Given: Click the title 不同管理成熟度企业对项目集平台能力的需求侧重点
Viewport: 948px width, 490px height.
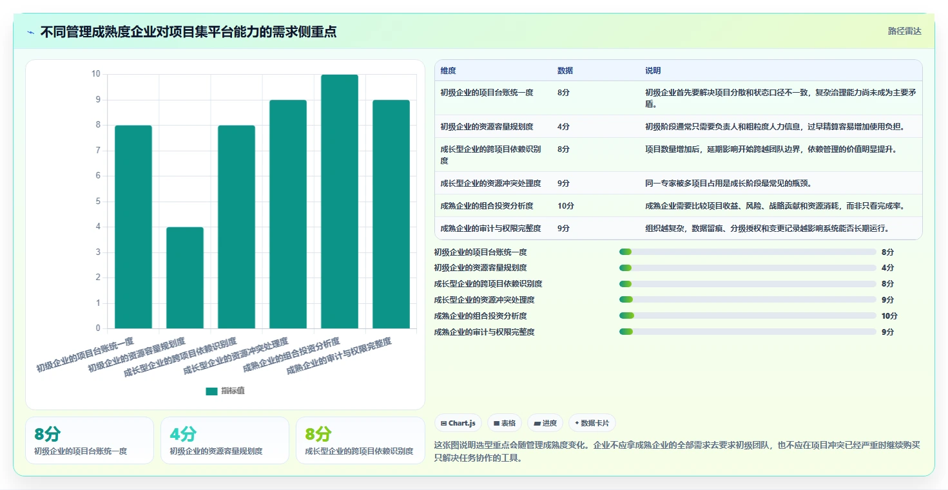Looking at the screenshot, I should [x=188, y=32].
